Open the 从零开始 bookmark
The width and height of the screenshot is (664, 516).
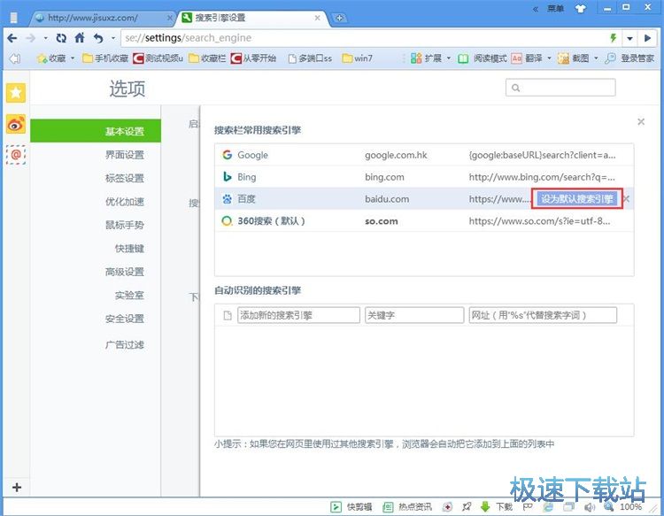pyautogui.click(x=253, y=58)
